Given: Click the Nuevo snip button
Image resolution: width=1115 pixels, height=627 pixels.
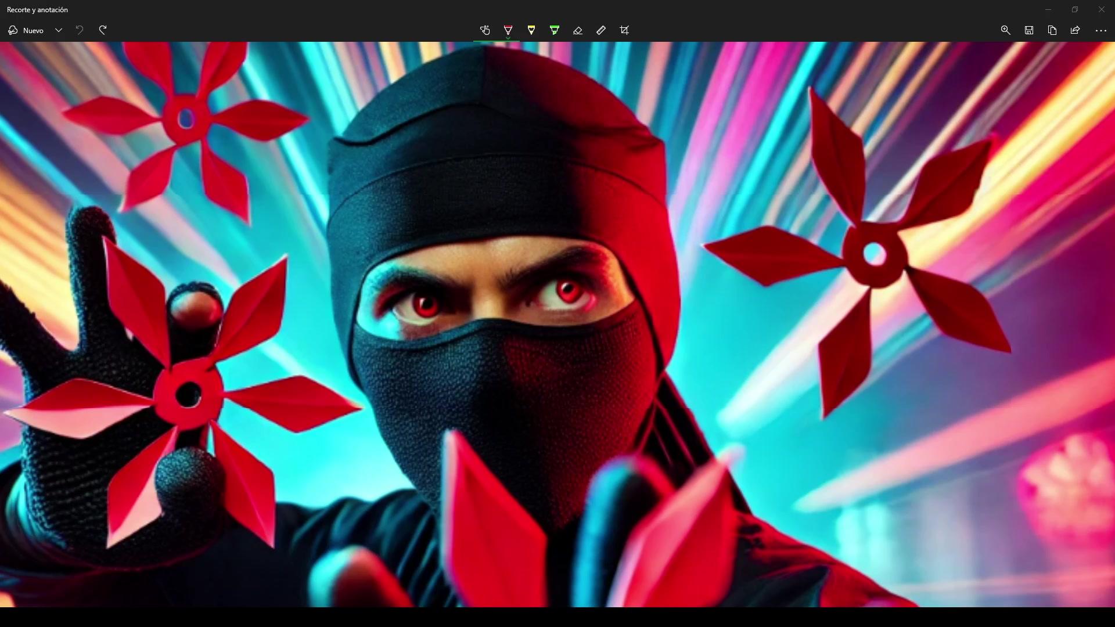Looking at the screenshot, I should [26, 30].
